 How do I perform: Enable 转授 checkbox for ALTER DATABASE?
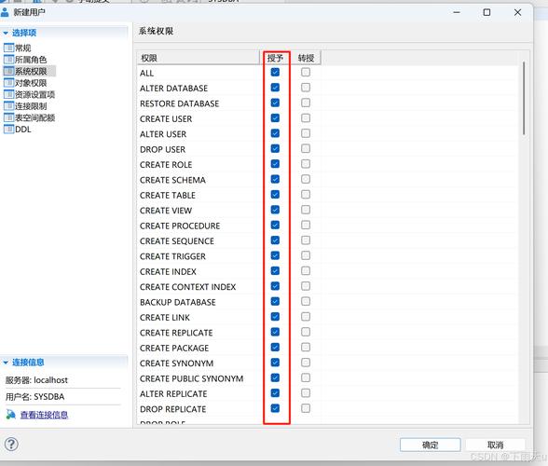306,88
